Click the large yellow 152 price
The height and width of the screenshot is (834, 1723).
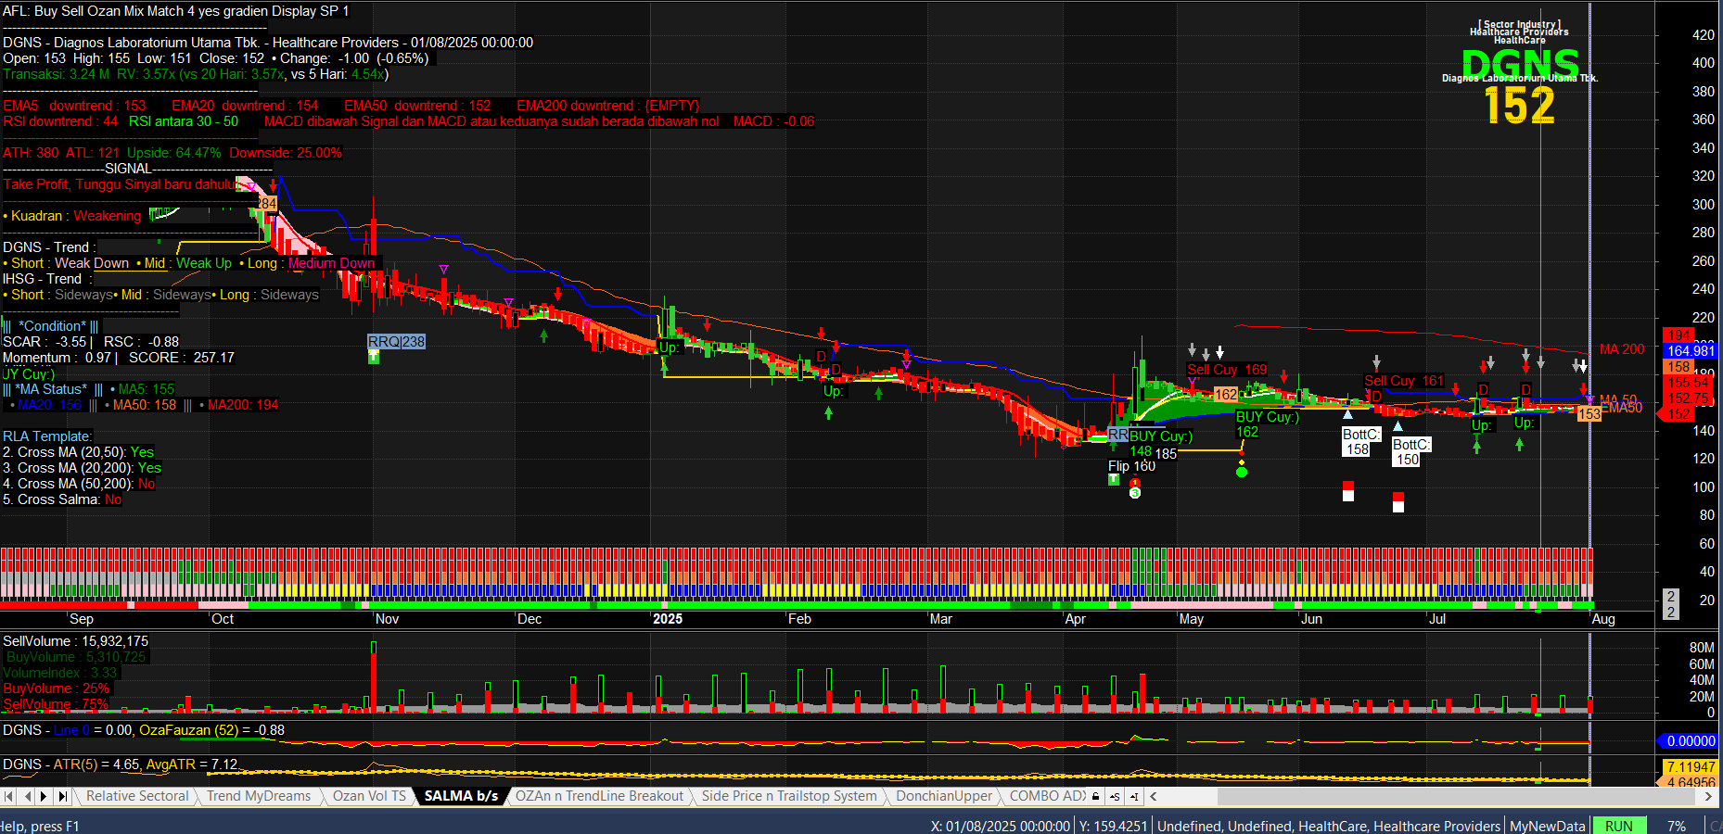tap(1519, 105)
